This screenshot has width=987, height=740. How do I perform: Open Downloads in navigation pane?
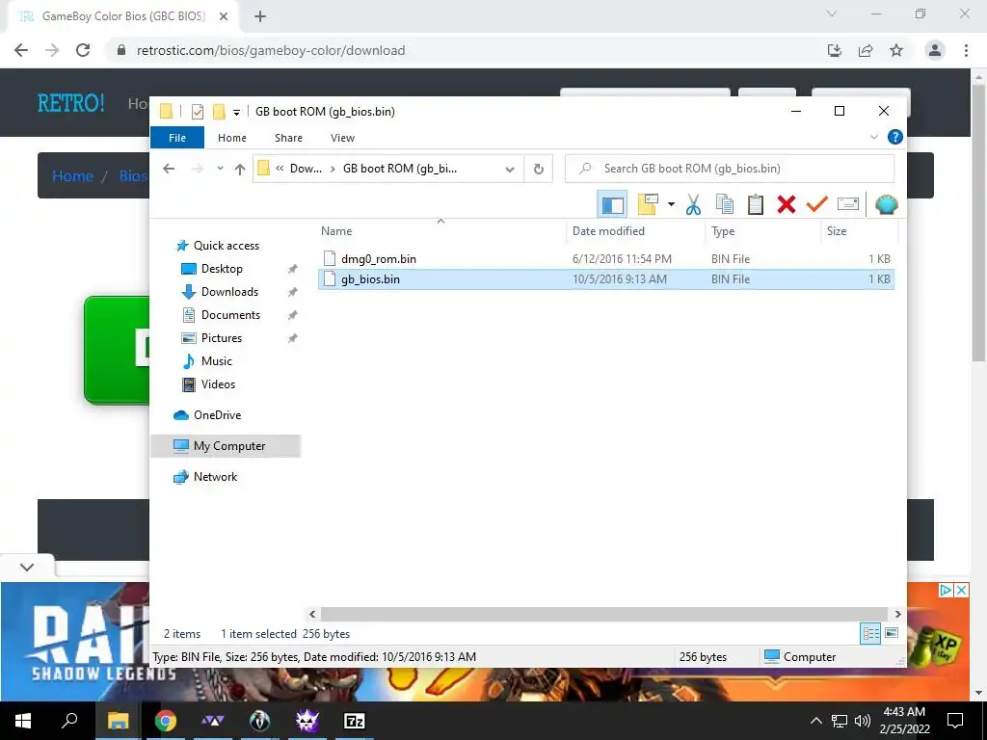pyautogui.click(x=229, y=292)
